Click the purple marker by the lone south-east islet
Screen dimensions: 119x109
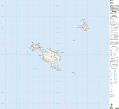coord(72,73)
